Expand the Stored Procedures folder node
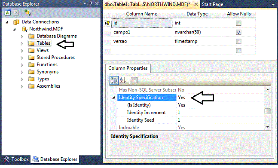 (22, 58)
